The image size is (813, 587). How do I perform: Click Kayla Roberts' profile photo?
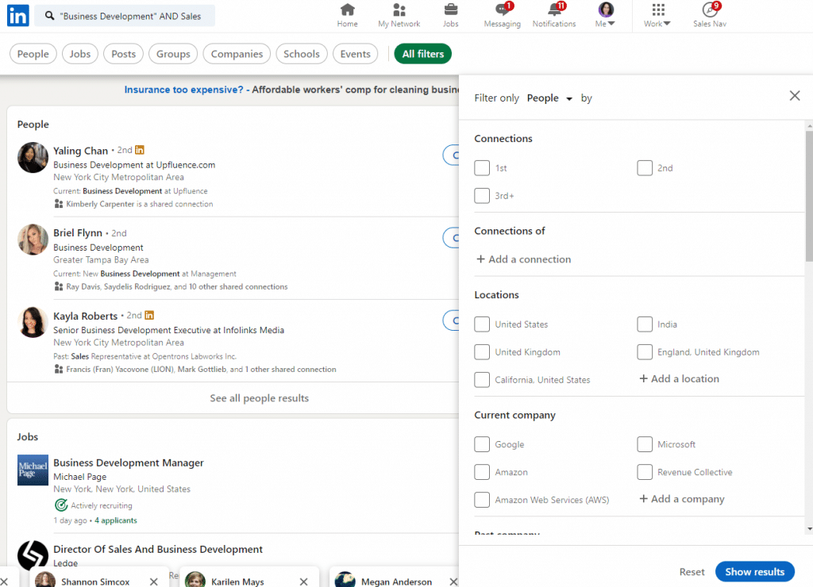[x=33, y=322]
